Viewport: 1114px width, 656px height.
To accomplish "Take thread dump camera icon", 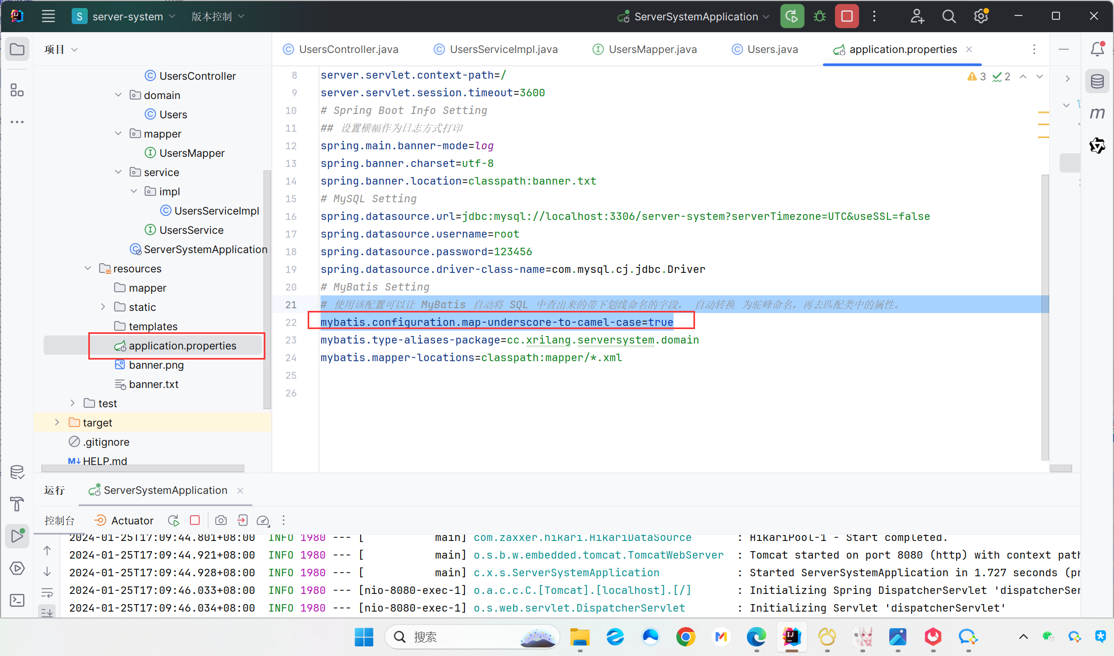I will point(220,520).
